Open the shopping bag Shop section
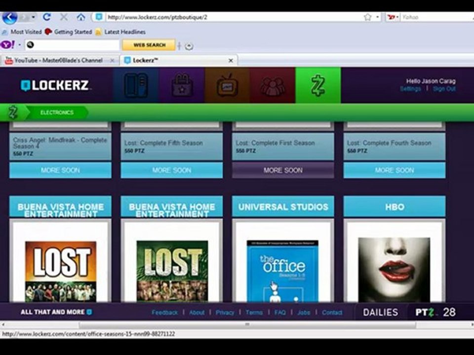Image resolution: width=474 pixels, height=355 pixels. (x=182, y=85)
